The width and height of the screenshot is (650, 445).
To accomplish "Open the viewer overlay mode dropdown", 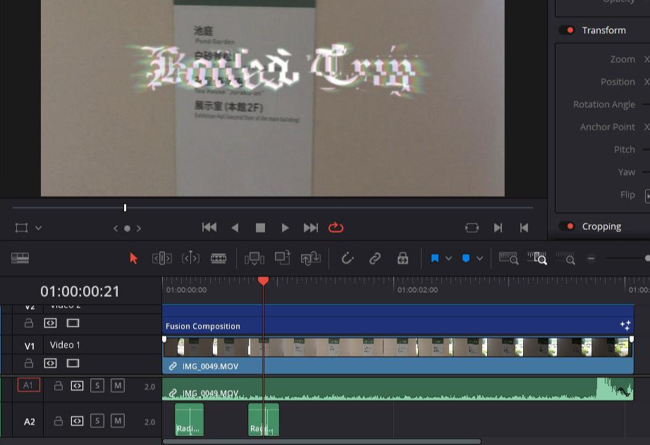I will tap(38, 228).
